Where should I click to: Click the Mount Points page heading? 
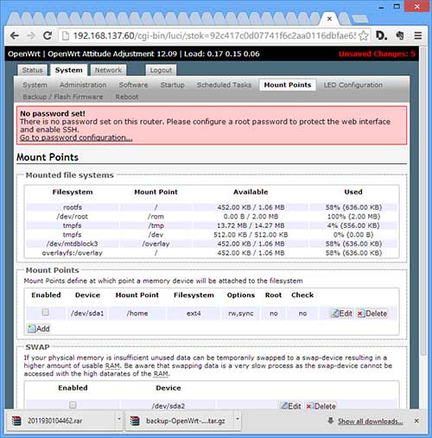click(48, 157)
